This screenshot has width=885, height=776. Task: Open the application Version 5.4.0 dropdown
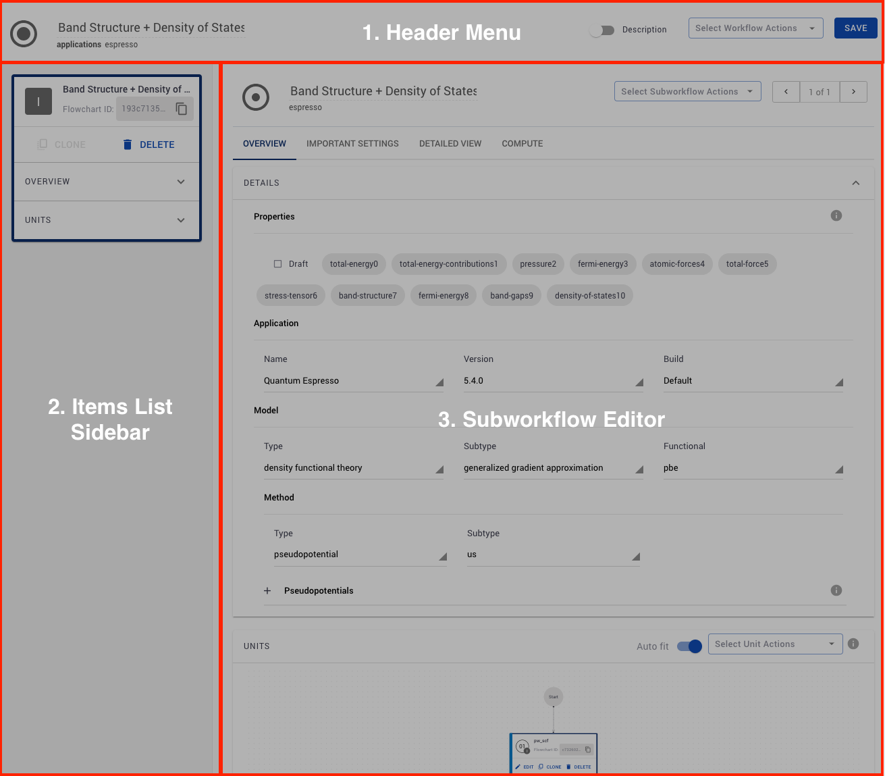[553, 381]
